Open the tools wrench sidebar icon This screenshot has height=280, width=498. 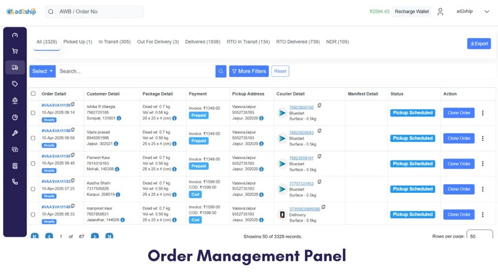pos(15,133)
